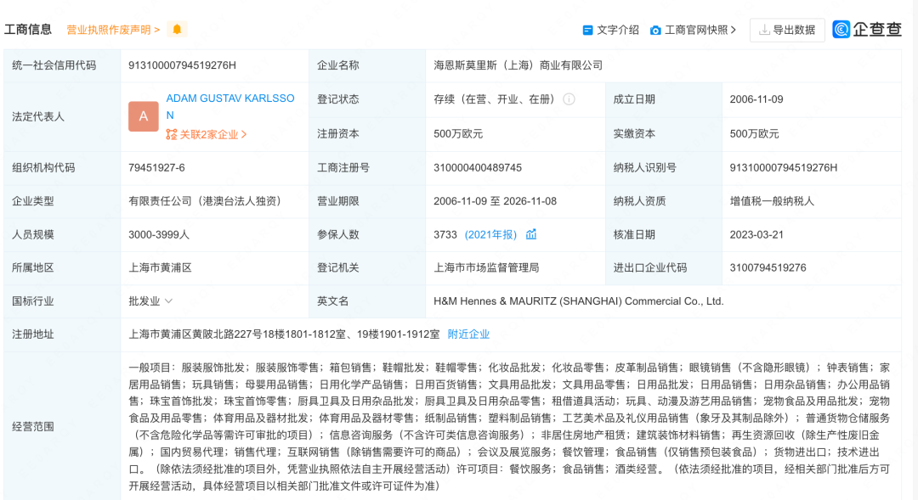
Task: Click 上海市市场监督管理局 registrar value
Action: point(486,268)
